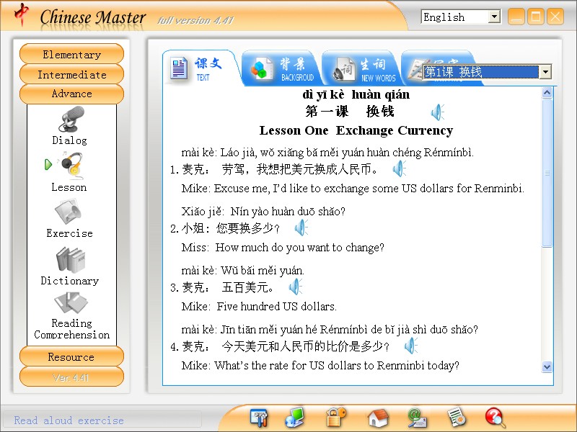The image size is (577, 432).
Task: Play audio for sentence 4 今天美元
Action: (x=411, y=346)
